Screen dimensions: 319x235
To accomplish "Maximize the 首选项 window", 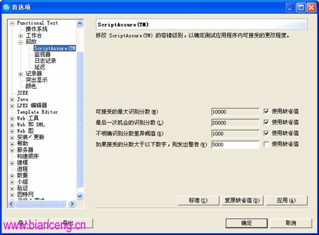I will tap(301, 8).
